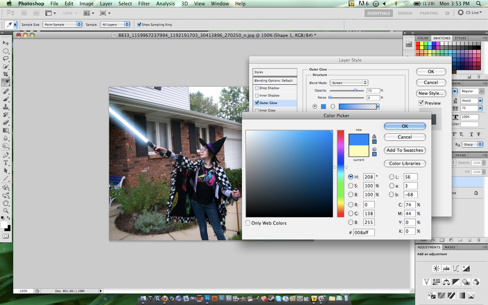Click the Add To Swatches button
The width and height of the screenshot is (488, 305).
pyautogui.click(x=405, y=150)
